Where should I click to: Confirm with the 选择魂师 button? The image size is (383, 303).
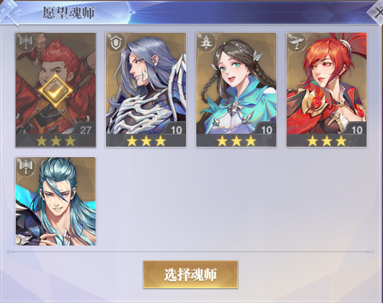(x=191, y=275)
